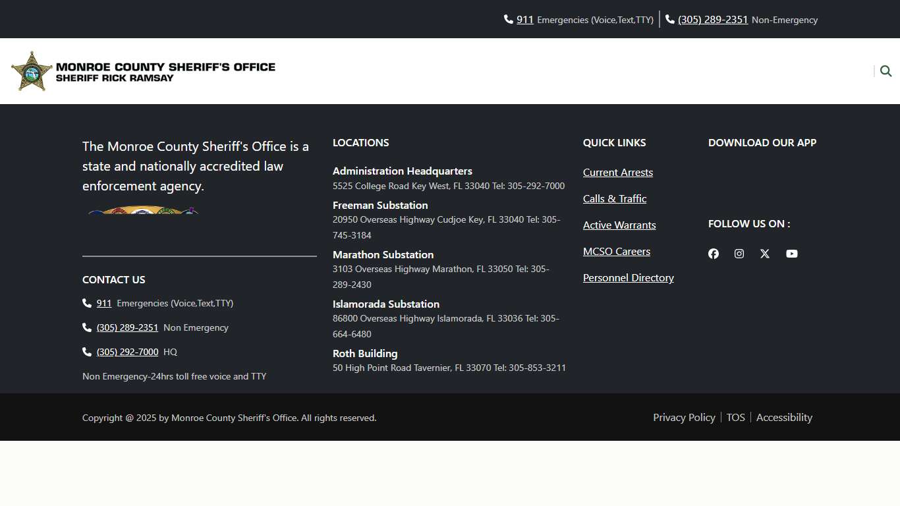This screenshot has width=900, height=506.
Task: Open the YouTube social icon
Action: 792,254
